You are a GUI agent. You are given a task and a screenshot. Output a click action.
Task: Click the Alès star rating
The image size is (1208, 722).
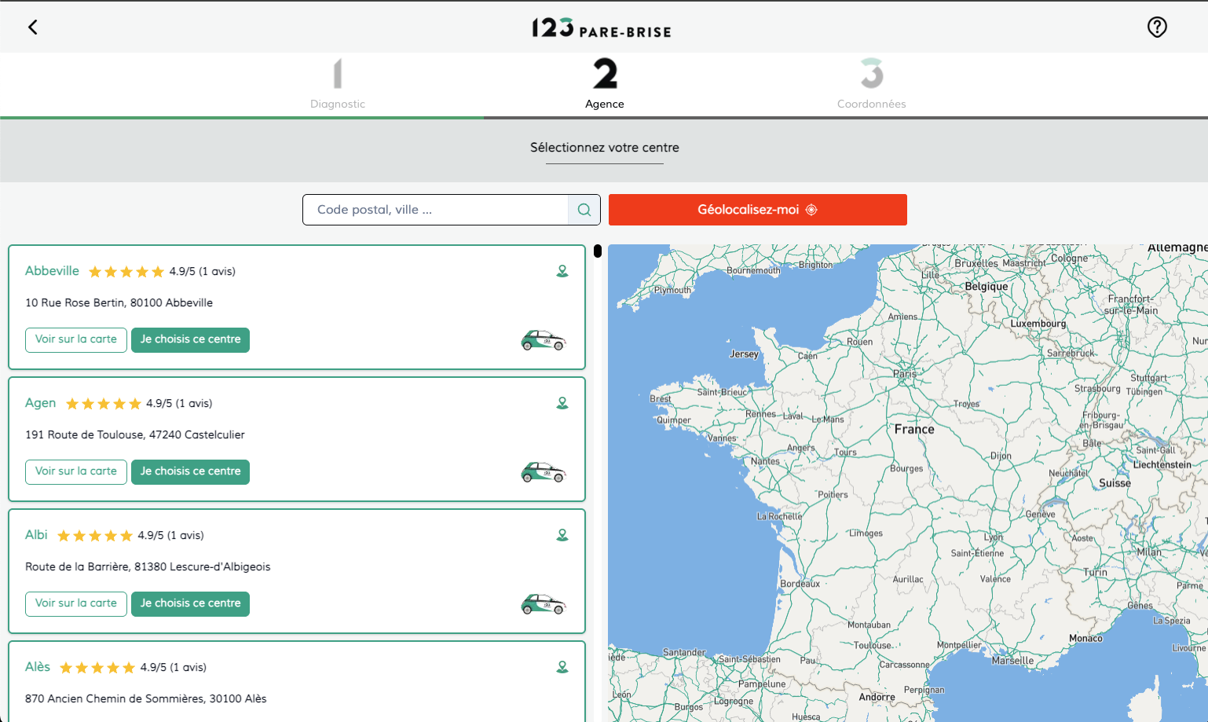point(97,668)
